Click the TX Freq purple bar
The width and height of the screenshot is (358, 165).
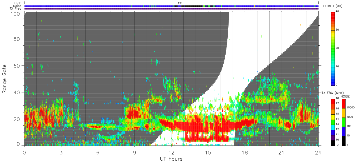(171, 9)
